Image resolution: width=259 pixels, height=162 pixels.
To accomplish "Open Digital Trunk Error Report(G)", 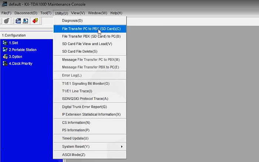I will pyautogui.click(x=90, y=107).
